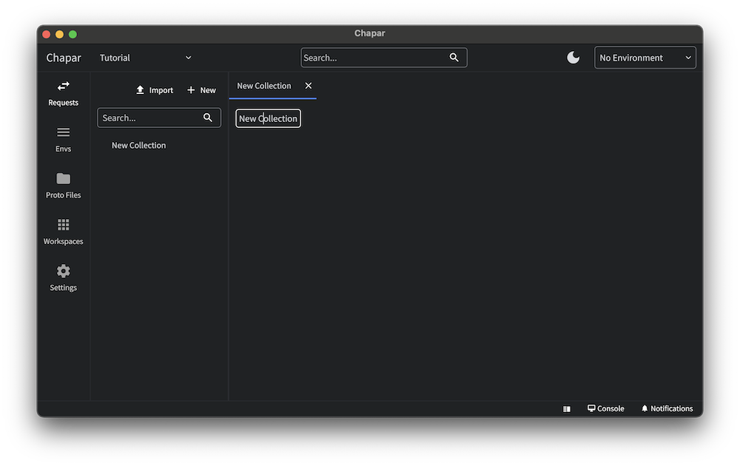
Task: Expand the Tutorial workspace dropdown
Action: click(x=146, y=58)
